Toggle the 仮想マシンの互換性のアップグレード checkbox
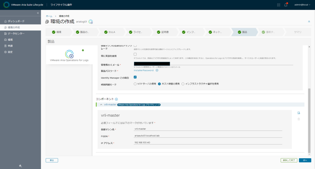Image resolution: width=315 pixels, height=169 pixels. (x=135, y=46)
